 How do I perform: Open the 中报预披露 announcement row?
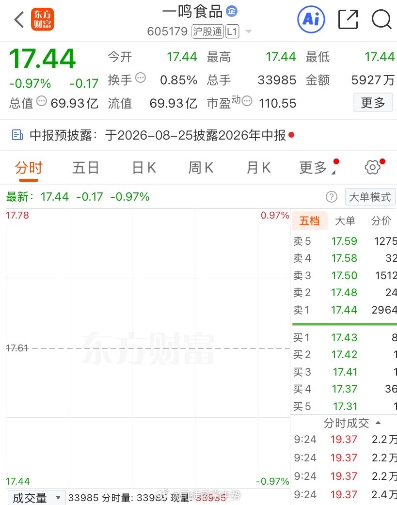(199, 135)
